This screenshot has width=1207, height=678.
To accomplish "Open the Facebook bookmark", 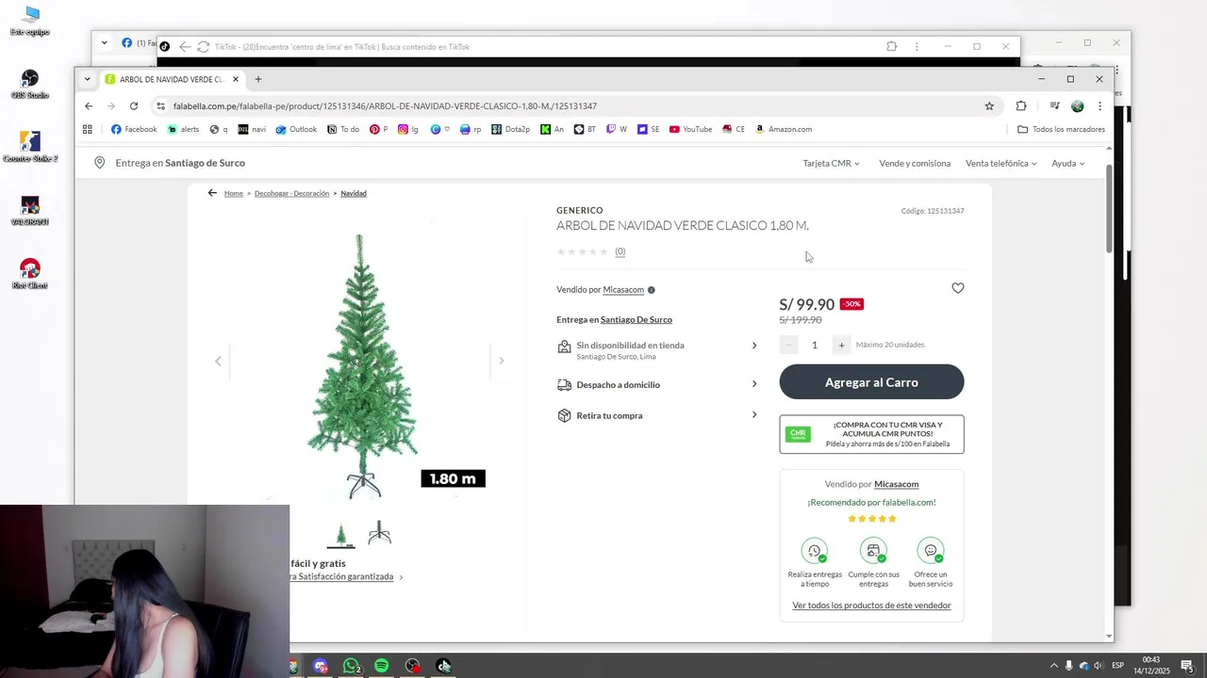I will pyautogui.click(x=134, y=129).
